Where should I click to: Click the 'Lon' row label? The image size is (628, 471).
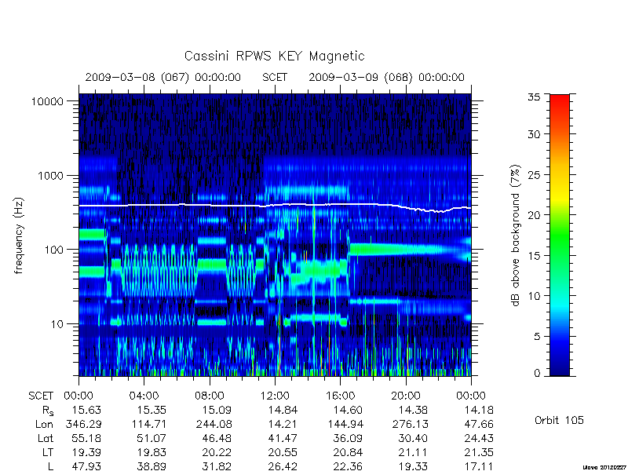pyautogui.click(x=44, y=424)
